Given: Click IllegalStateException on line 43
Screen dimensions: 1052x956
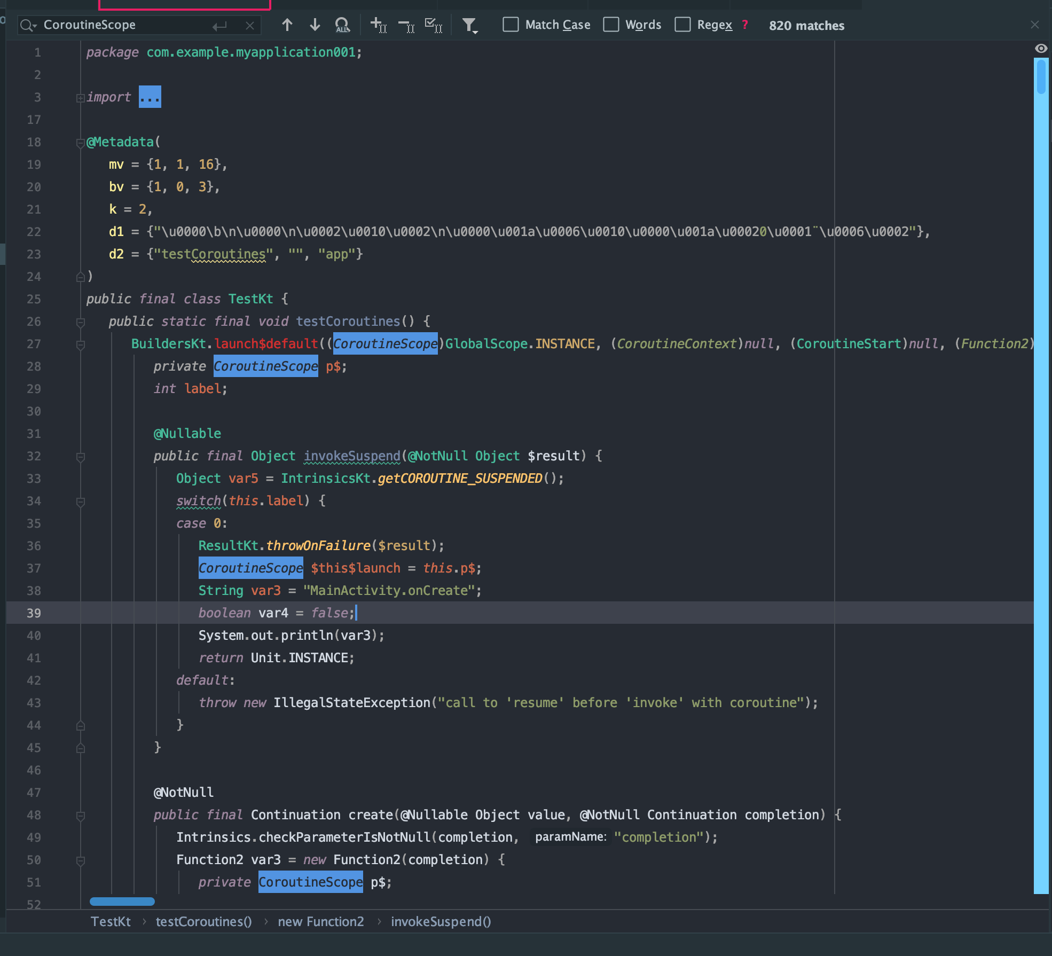Looking at the screenshot, I should (352, 703).
